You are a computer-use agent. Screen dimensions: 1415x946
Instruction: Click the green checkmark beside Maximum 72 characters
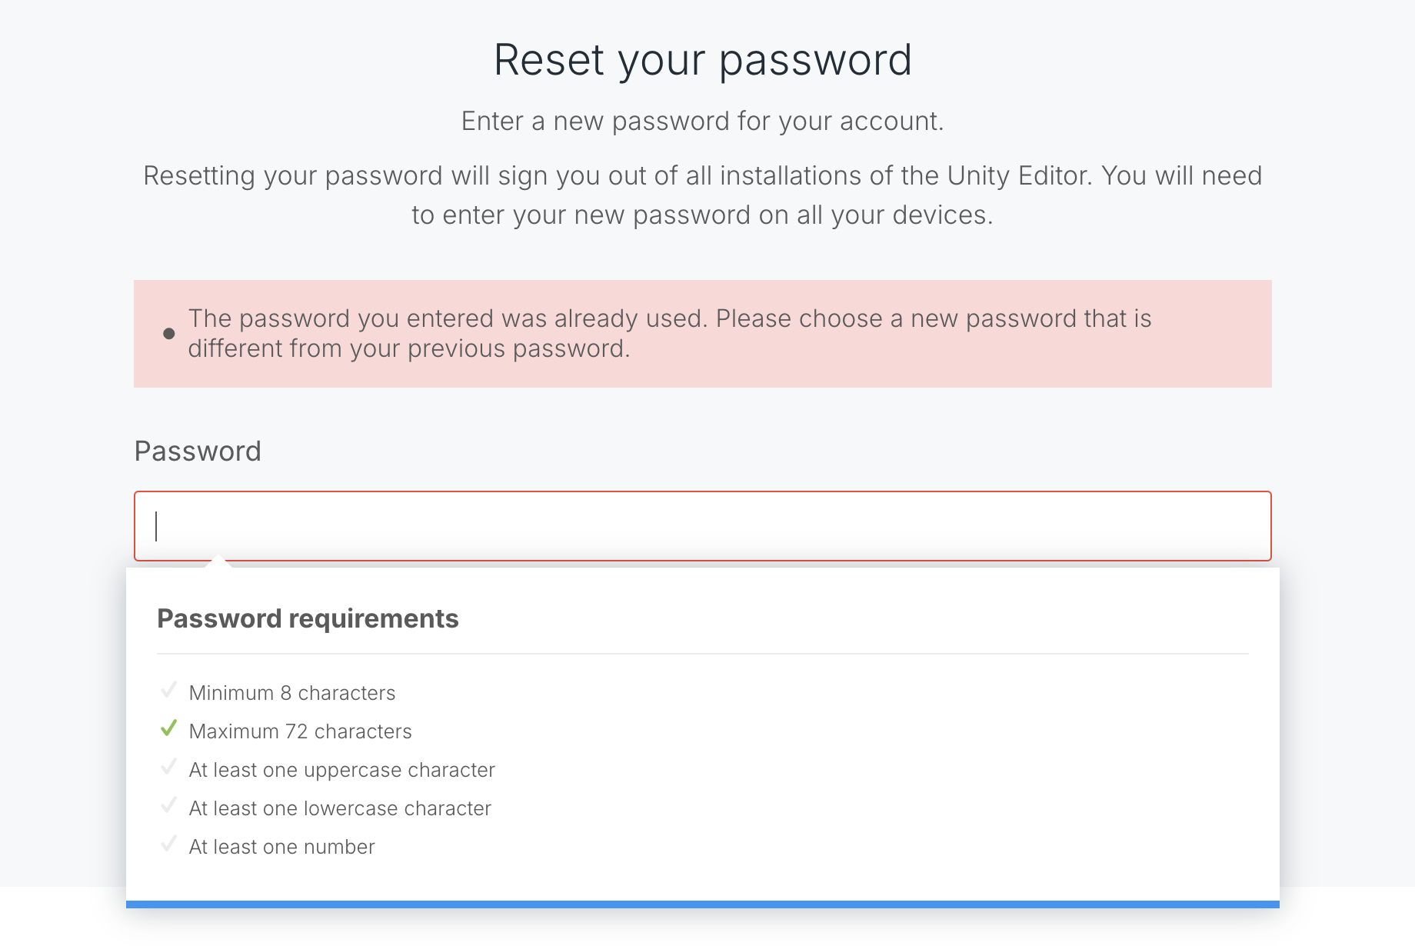pyautogui.click(x=168, y=729)
